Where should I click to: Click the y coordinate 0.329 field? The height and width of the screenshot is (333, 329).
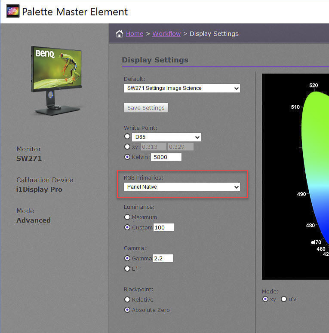click(181, 147)
